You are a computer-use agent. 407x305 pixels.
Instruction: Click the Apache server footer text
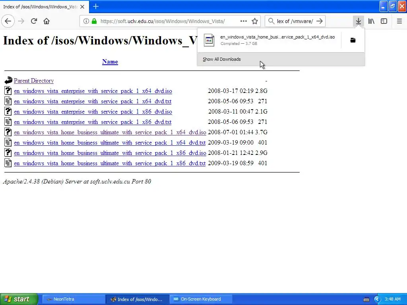[x=77, y=181]
